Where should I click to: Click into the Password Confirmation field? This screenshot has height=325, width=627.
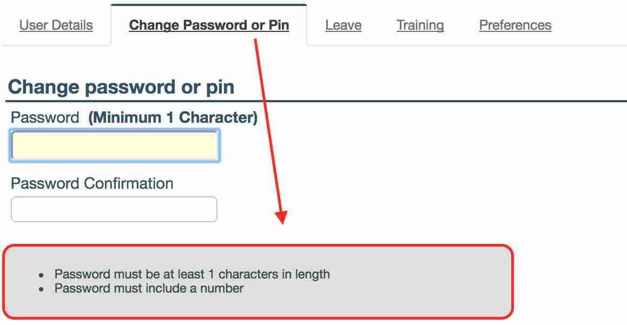coord(114,209)
